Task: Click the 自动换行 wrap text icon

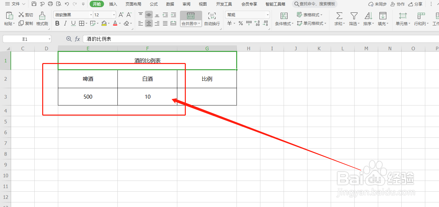Action: [212, 15]
